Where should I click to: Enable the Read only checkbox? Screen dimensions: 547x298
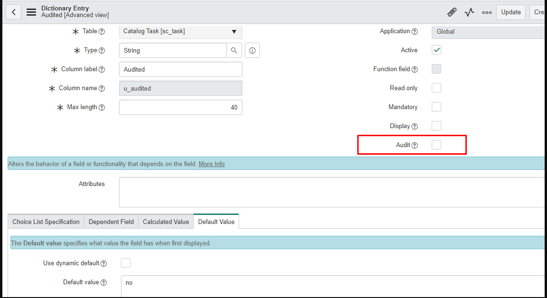tap(436, 88)
